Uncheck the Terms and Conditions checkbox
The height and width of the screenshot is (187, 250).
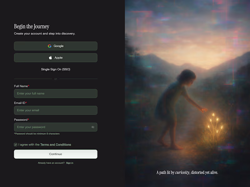15,145
